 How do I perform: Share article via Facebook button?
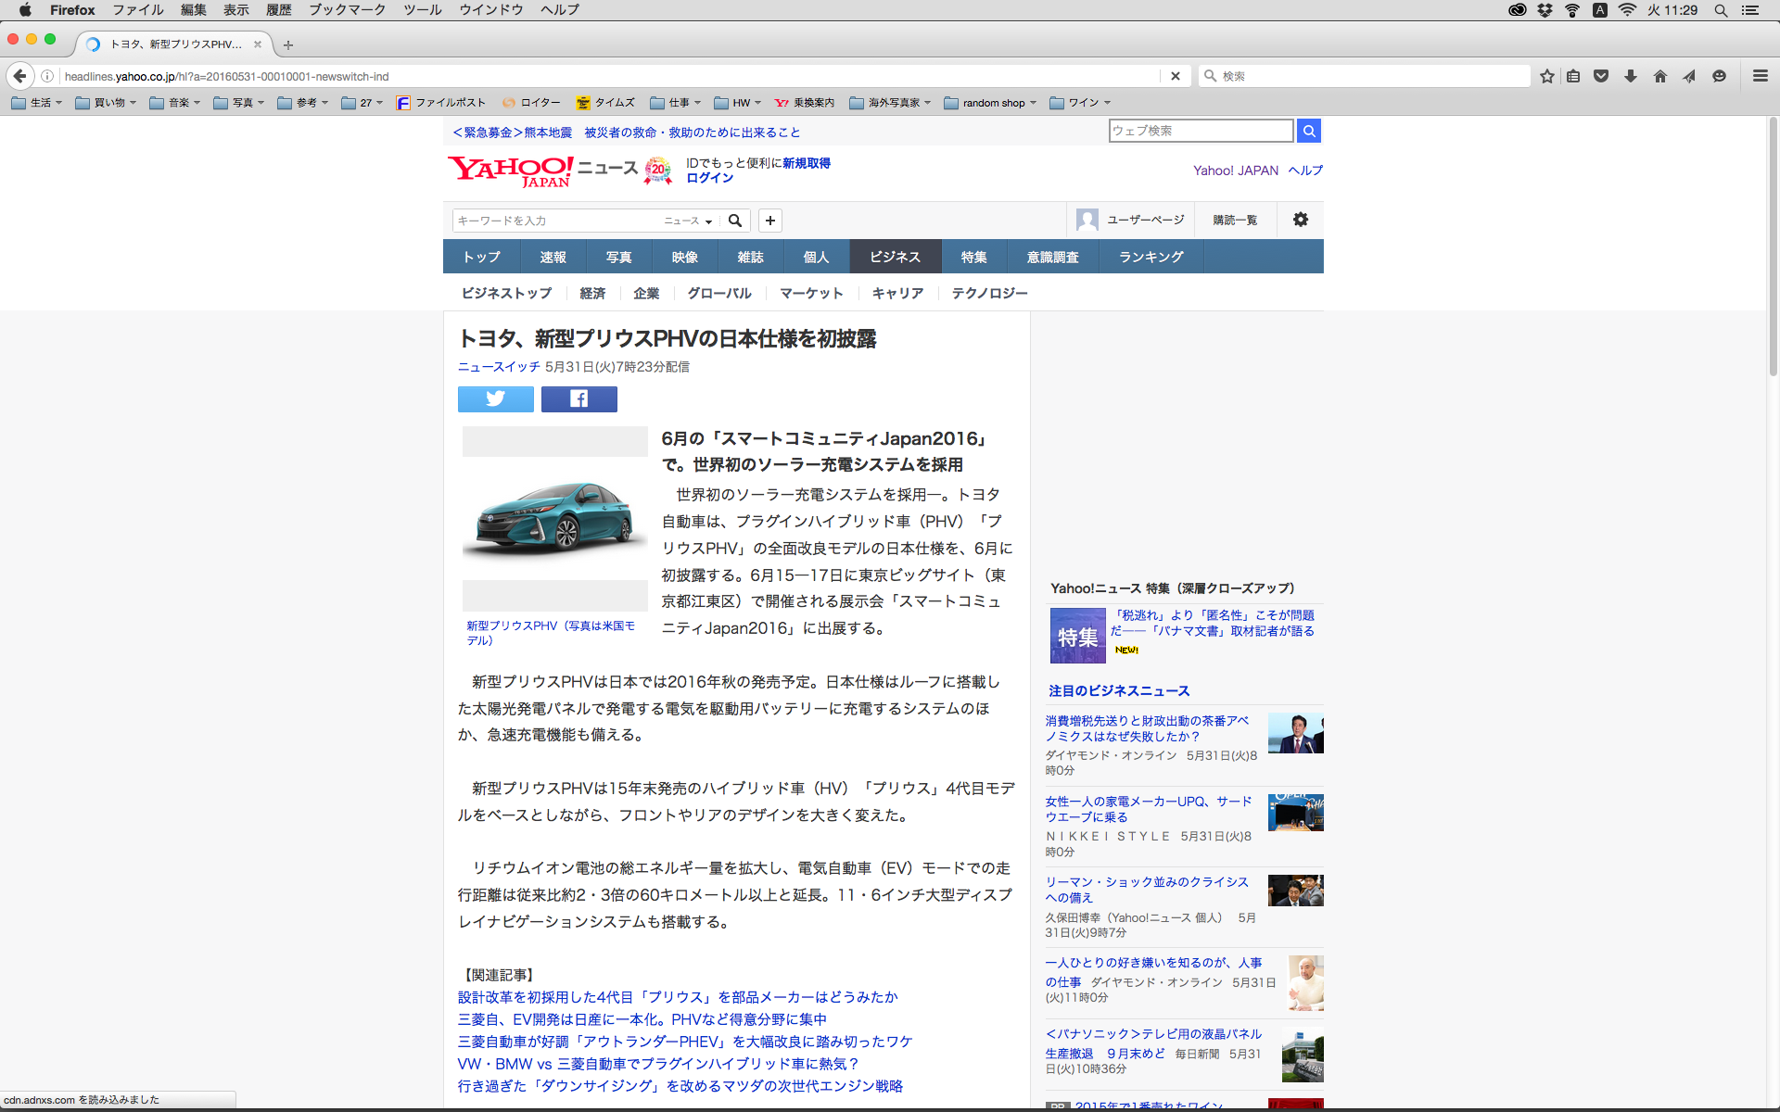coord(578,398)
